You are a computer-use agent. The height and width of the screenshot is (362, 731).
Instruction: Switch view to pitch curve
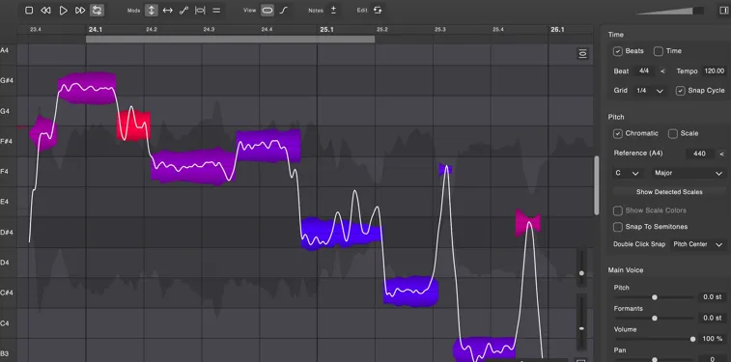coord(284,11)
